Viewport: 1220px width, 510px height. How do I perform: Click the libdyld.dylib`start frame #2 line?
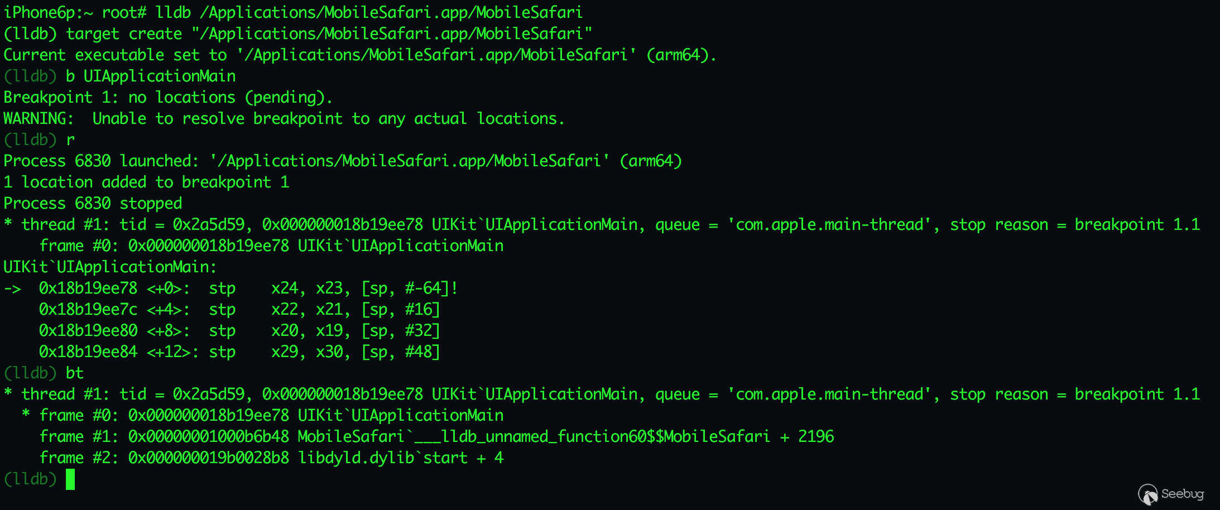click(x=271, y=458)
